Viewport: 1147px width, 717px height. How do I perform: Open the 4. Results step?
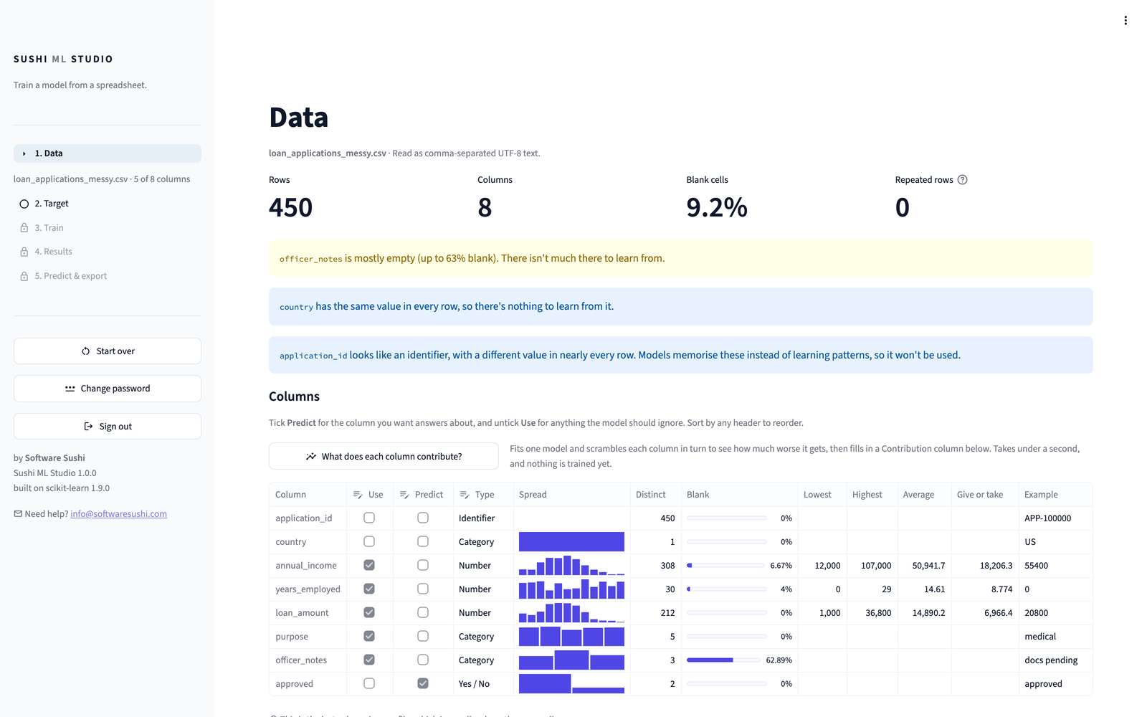coord(108,252)
